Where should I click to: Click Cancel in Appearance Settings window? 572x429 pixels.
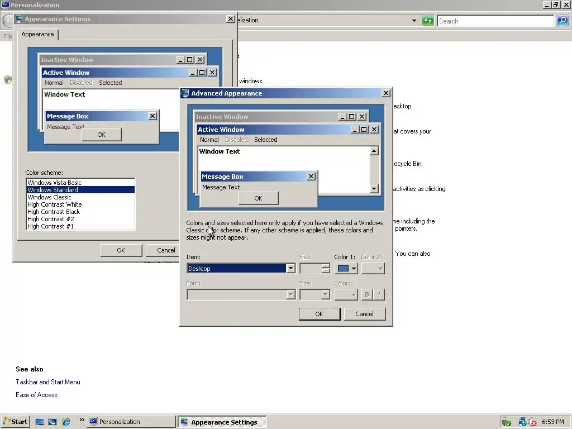pyautogui.click(x=163, y=250)
